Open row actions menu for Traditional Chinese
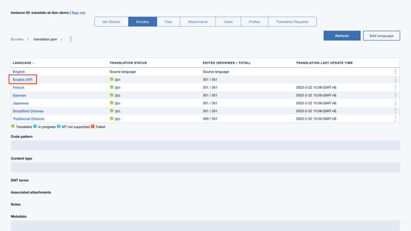 pyautogui.click(x=395, y=118)
